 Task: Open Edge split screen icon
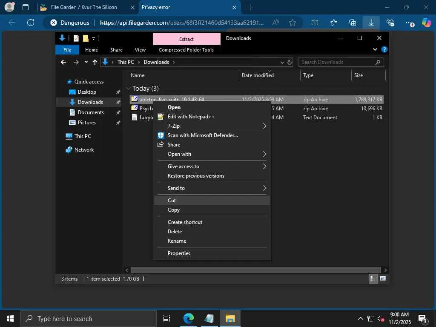click(315, 23)
